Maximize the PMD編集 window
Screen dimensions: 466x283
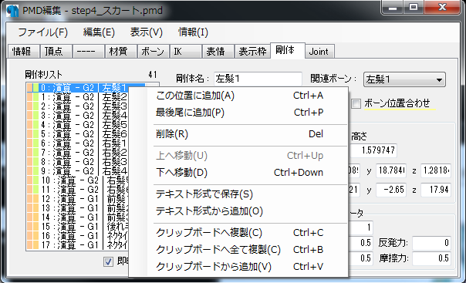[x=414, y=7]
